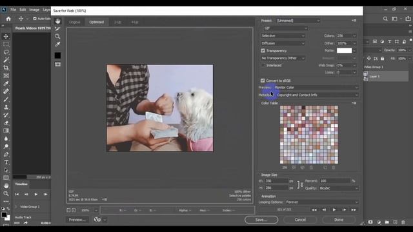The width and height of the screenshot is (413, 232).
Task: Click the Home icon in options bar
Action: tap(8, 19)
